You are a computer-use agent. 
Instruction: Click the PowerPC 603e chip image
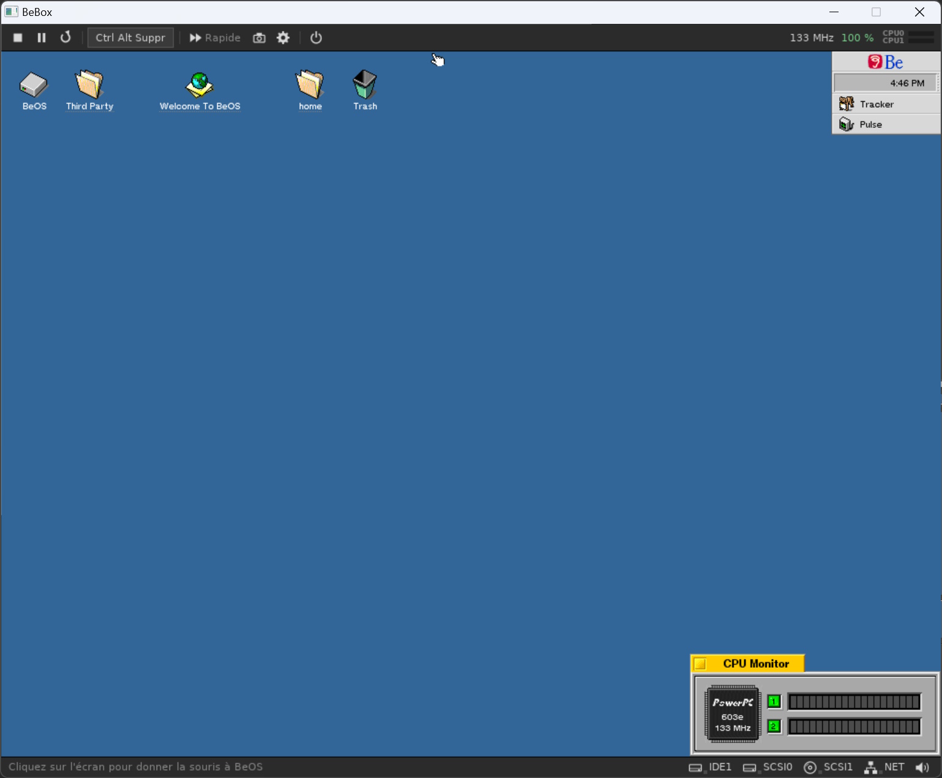coord(733,714)
